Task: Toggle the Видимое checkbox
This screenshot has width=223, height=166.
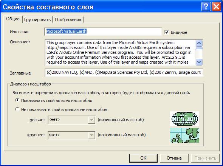Action: 167,32
